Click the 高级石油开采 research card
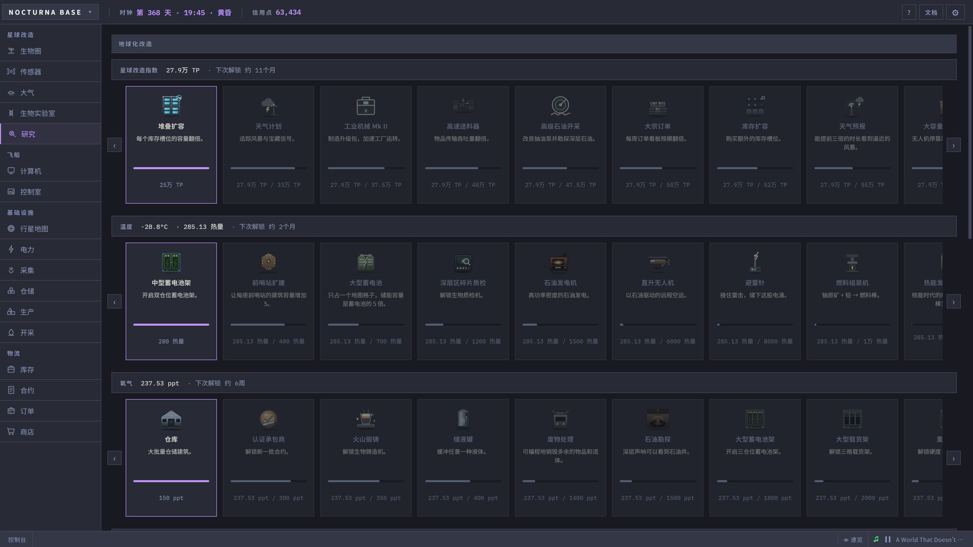This screenshot has height=547, width=973. coord(560,145)
